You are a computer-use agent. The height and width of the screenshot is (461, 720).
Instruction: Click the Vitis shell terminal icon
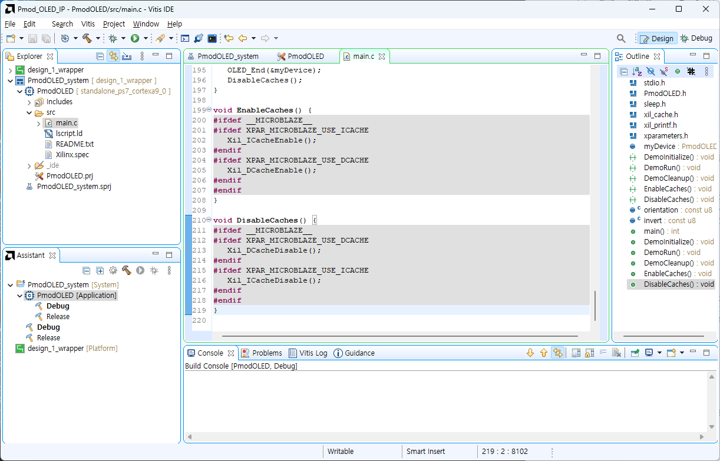(212, 38)
